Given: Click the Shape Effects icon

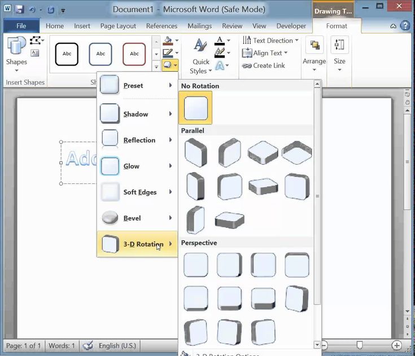Looking at the screenshot, I should pyautogui.click(x=167, y=65).
